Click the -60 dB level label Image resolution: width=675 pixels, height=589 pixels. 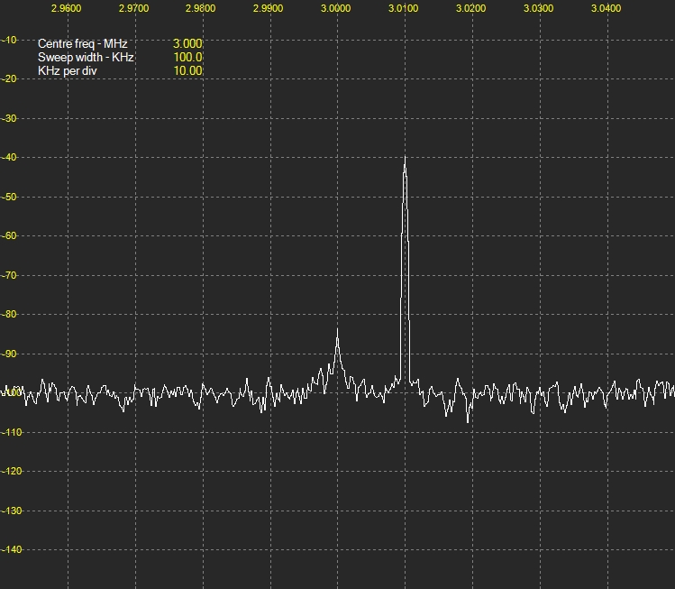(x=9, y=235)
